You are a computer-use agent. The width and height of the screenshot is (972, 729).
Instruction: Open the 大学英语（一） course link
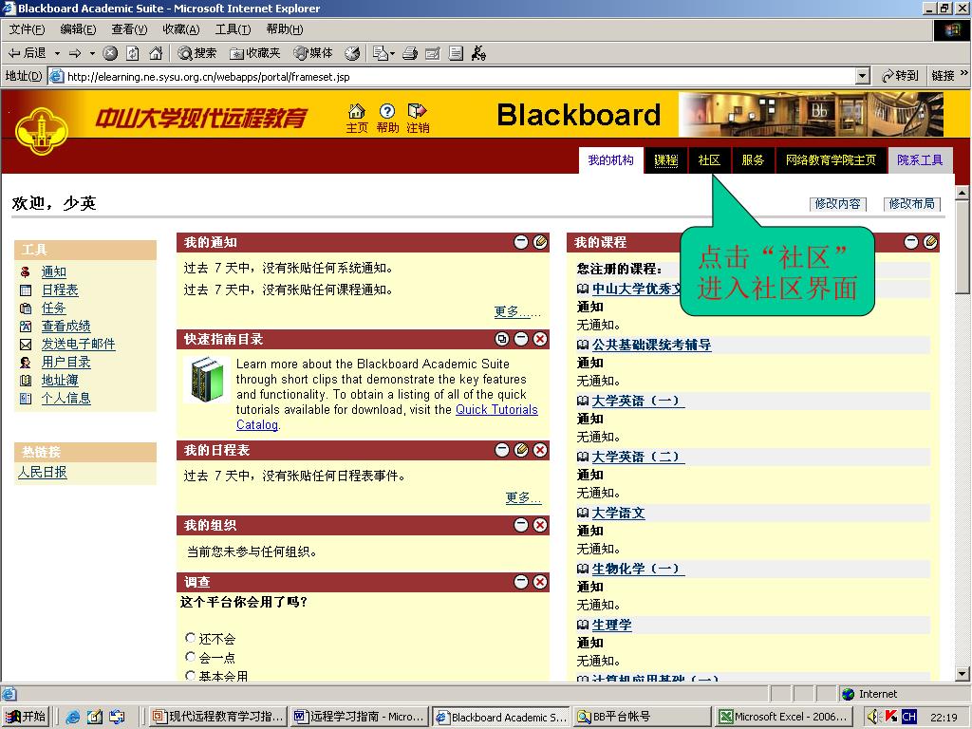[x=638, y=402]
